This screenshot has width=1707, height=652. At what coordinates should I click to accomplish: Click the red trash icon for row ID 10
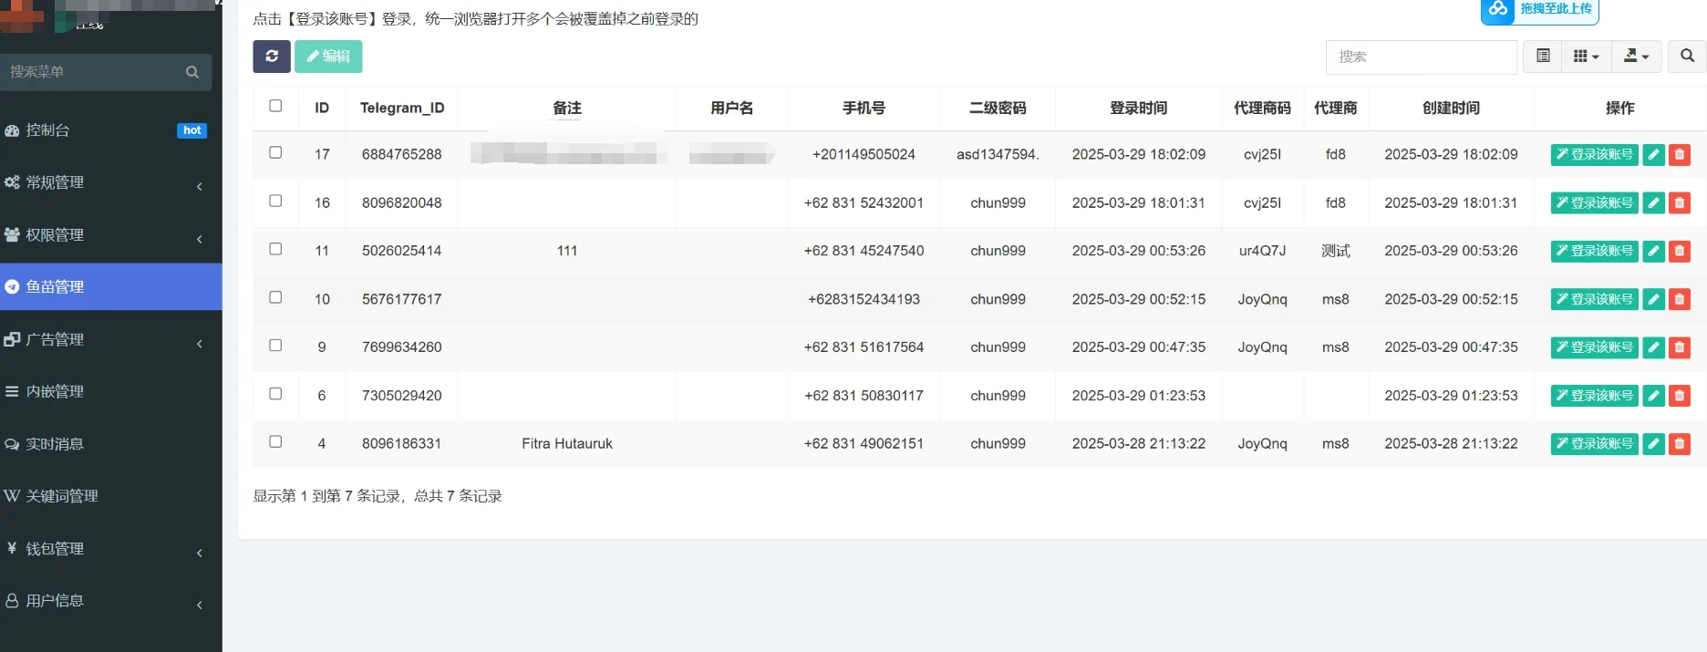[x=1680, y=299]
